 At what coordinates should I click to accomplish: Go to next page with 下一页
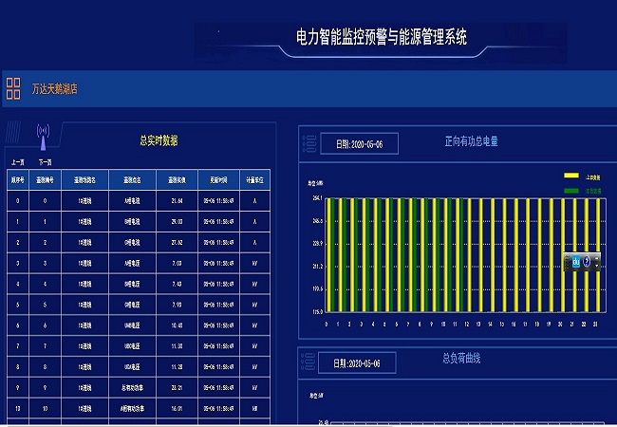45,163
